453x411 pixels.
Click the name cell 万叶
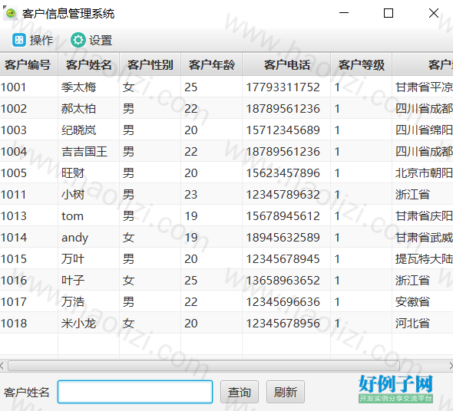coord(89,258)
